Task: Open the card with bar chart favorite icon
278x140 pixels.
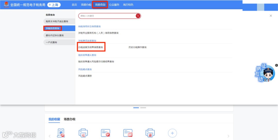Action: coord(128,133)
